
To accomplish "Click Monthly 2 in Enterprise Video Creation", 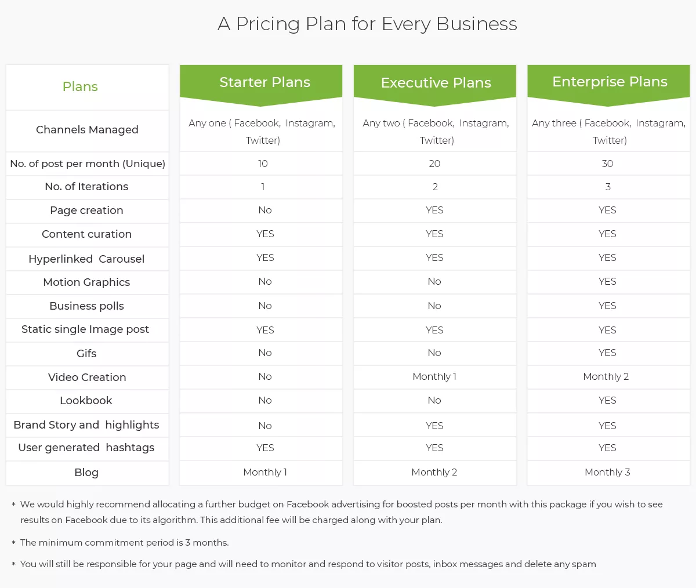I will tap(606, 377).
